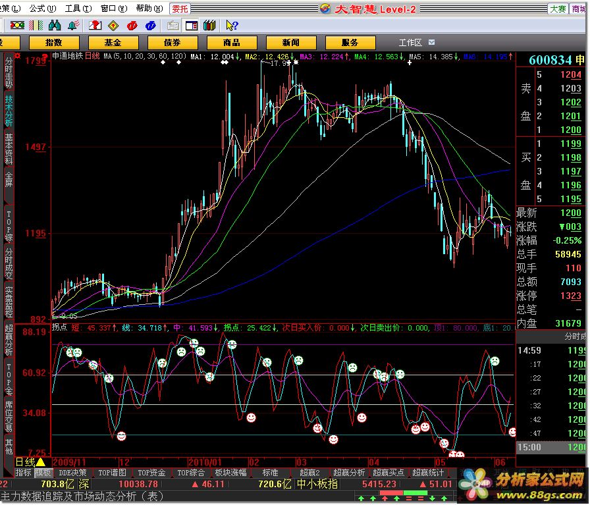Image resolution: width=590 pixels, height=505 pixels.
Task: Open the 公式 menu
Action: [41, 8]
